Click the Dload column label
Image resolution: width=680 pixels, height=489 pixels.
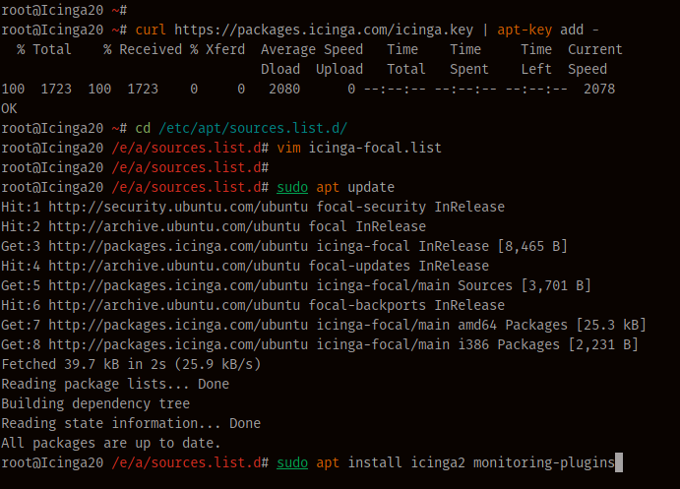coord(280,69)
